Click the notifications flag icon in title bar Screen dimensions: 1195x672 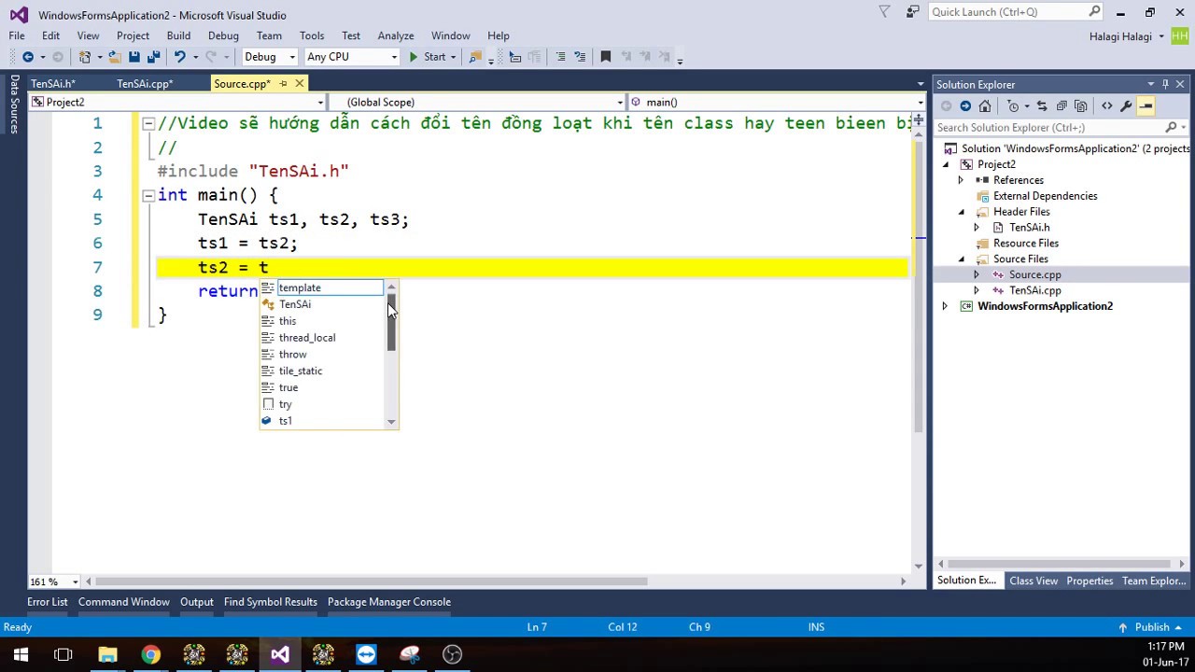point(884,12)
